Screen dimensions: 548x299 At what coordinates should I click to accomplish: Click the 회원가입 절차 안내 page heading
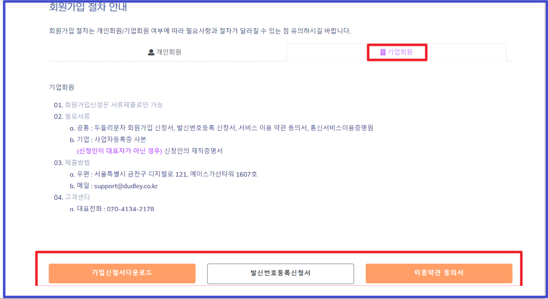(x=88, y=7)
